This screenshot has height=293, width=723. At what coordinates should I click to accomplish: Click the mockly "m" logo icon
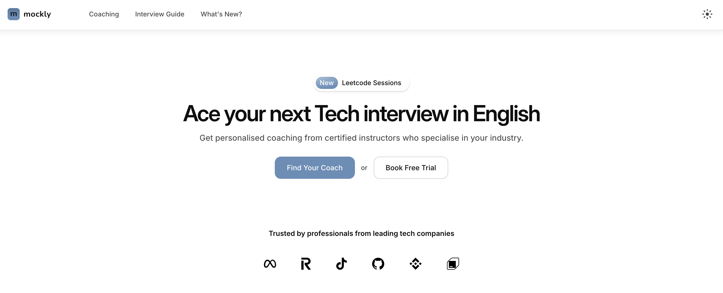pos(14,14)
